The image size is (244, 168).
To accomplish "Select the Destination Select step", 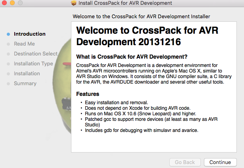I will 36,54.
